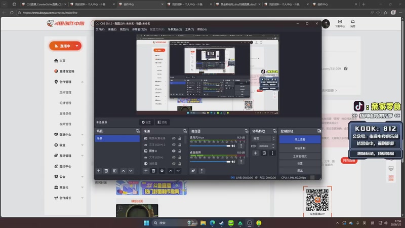The width and height of the screenshot is (405, 228).
Task: Open Douyu 下载中心 download icon
Action: click(340, 23)
